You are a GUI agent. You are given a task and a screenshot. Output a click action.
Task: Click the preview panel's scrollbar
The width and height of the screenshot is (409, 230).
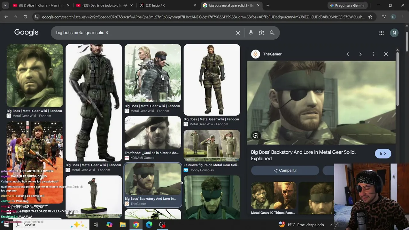pyautogui.click(x=397, y=78)
